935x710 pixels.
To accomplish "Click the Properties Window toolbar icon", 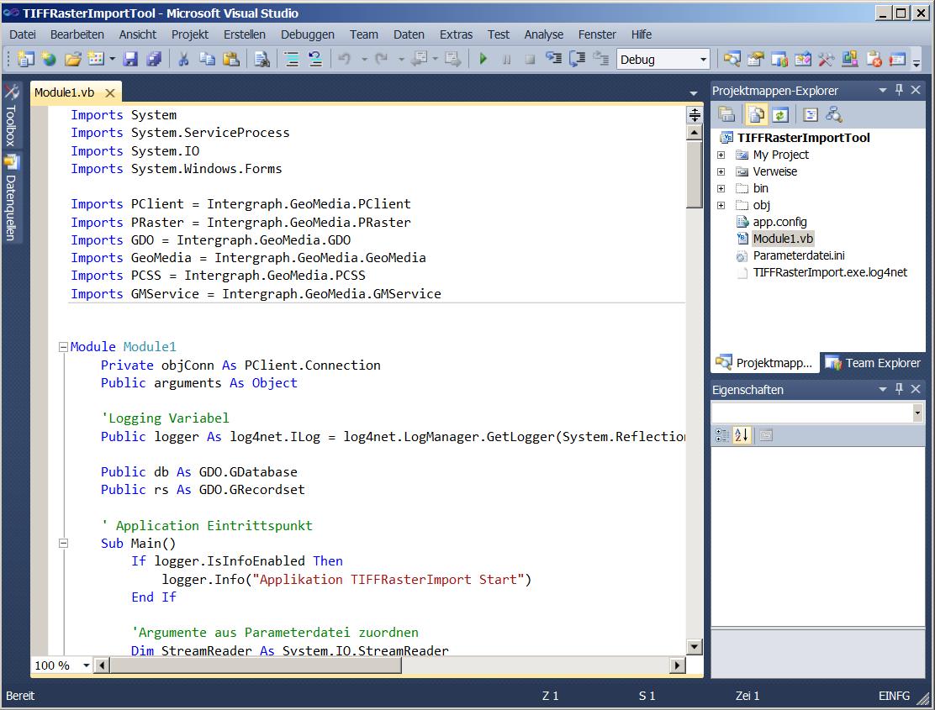I will 756,59.
